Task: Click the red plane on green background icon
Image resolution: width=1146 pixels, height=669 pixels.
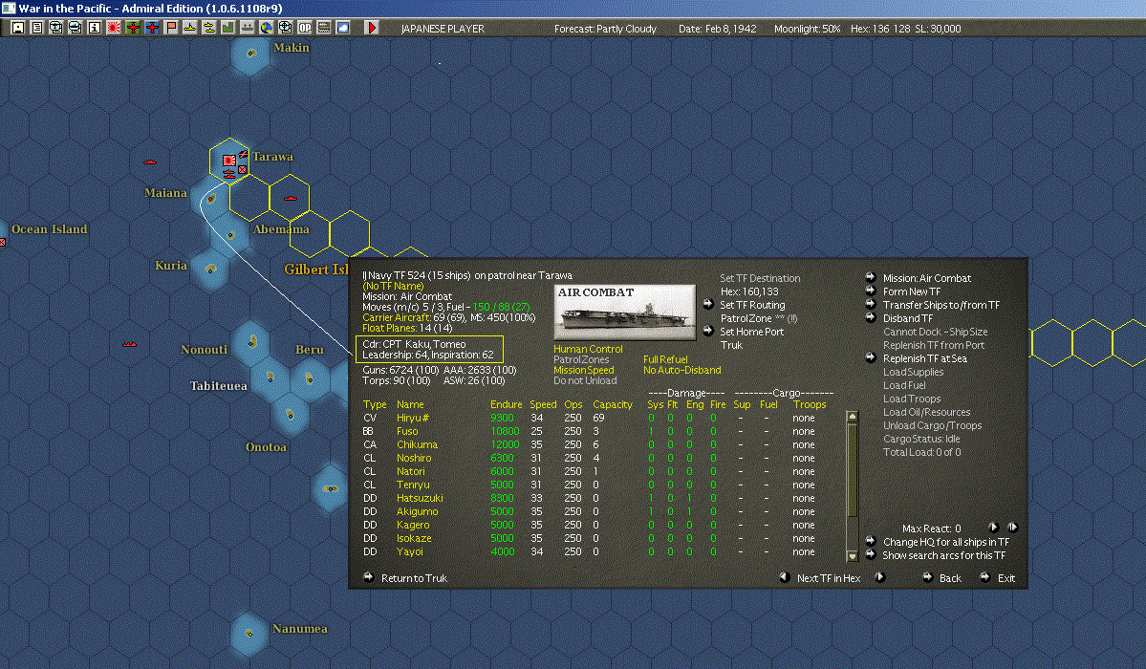Action: 133,28
